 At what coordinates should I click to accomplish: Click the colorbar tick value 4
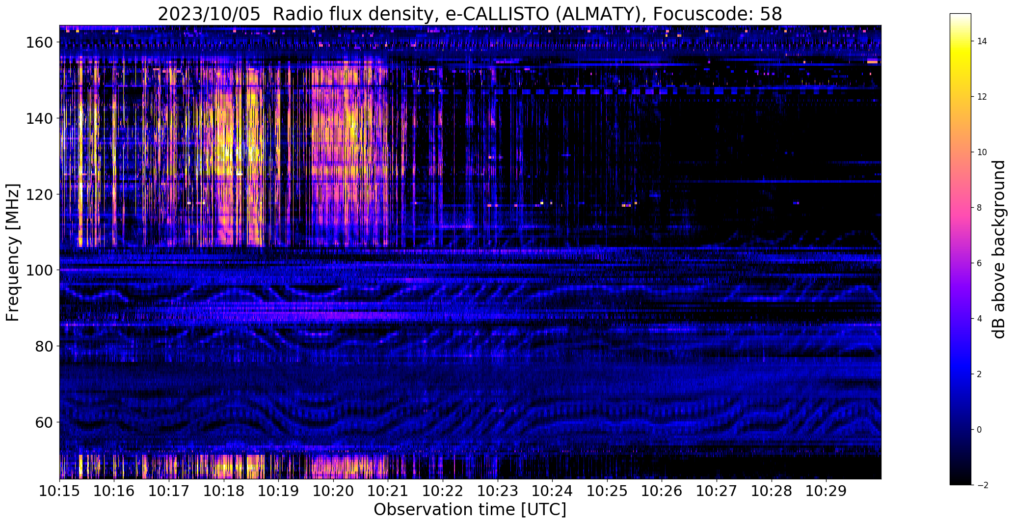pos(979,319)
